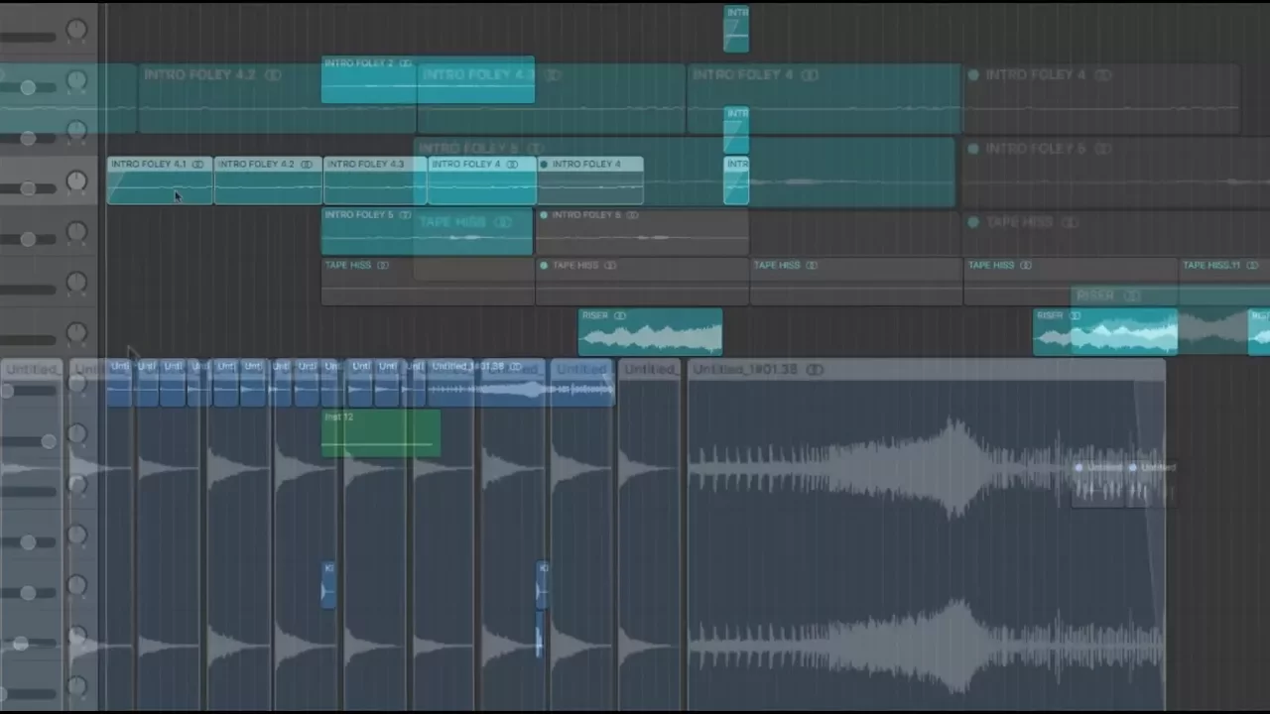Select the INTRO FOLEY 4.1 audio region
The height and width of the screenshot is (714, 1270).
click(x=160, y=180)
